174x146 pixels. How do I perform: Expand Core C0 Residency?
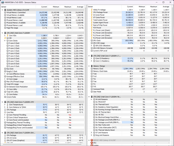(x=91, y=58)
